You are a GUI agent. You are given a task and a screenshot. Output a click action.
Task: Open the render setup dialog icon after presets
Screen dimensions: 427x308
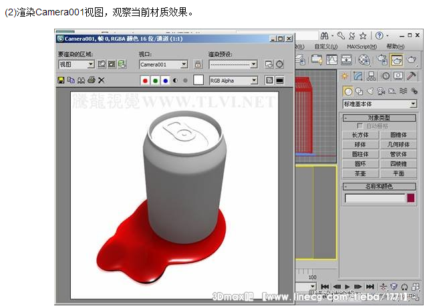tap(269, 65)
